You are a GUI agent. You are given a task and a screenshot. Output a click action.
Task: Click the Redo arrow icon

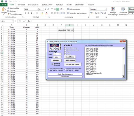pyautogui.click(x=14, y=1)
